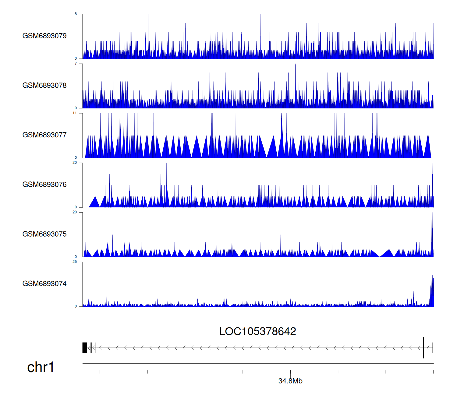Click the y-axis maximum 25 on GSM6893074 track
The width and height of the screenshot is (457, 402).
coord(75,262)
